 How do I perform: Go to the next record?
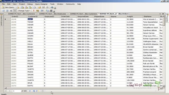click(x=30, y=91)
